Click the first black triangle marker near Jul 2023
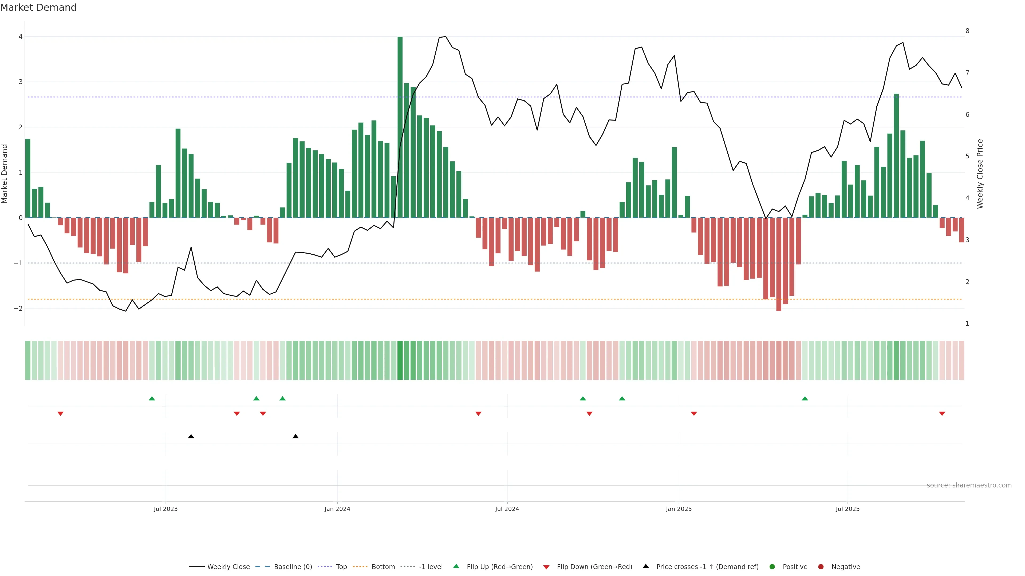 191,437
